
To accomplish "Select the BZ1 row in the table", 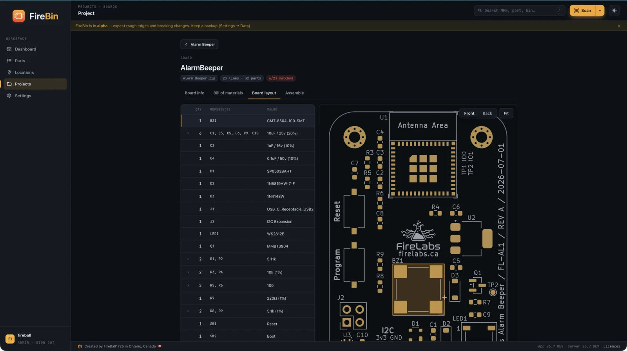I will coord(248,121).
